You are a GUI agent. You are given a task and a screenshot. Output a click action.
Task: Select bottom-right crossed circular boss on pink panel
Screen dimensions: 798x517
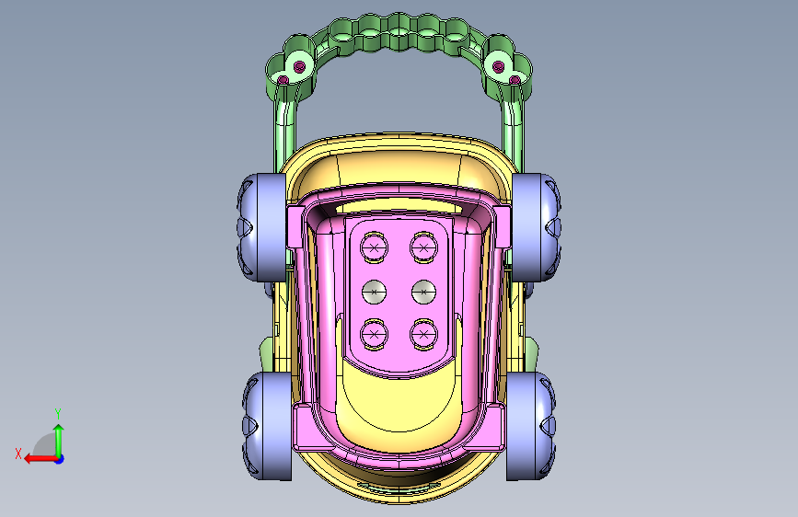pos(423,334)
